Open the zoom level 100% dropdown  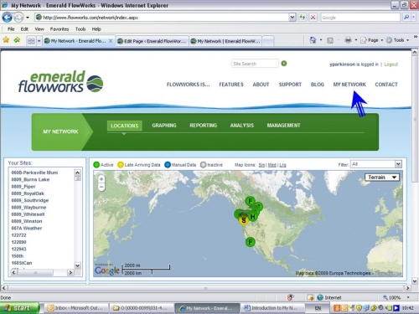[408, 297]
